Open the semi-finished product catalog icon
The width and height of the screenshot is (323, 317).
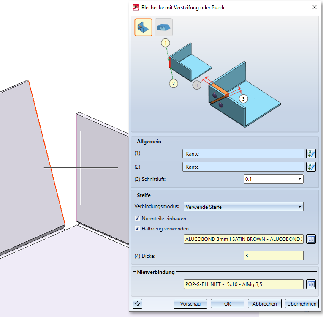[311, 239]
